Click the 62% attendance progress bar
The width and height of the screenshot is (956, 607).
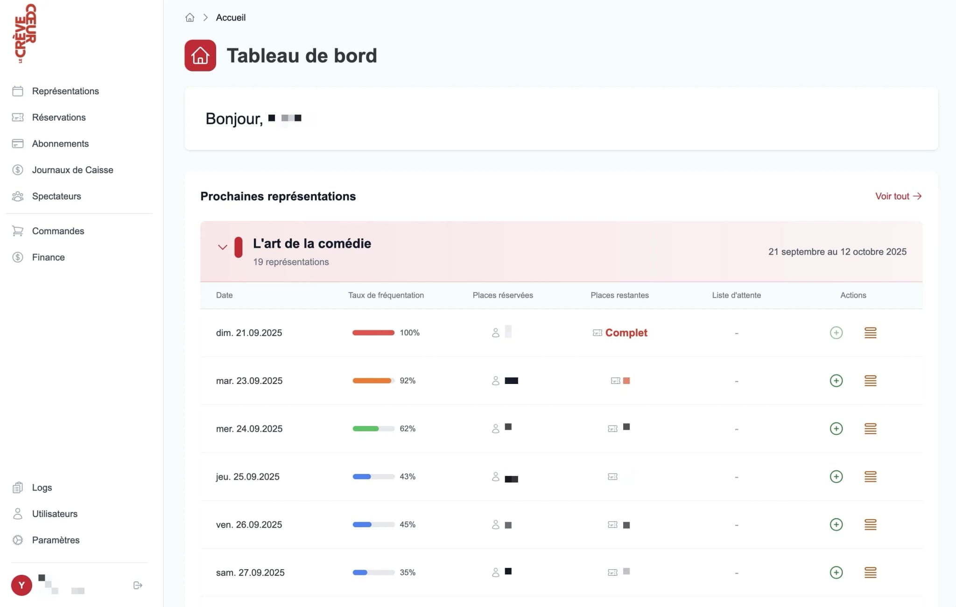click(x=373, y=428)
